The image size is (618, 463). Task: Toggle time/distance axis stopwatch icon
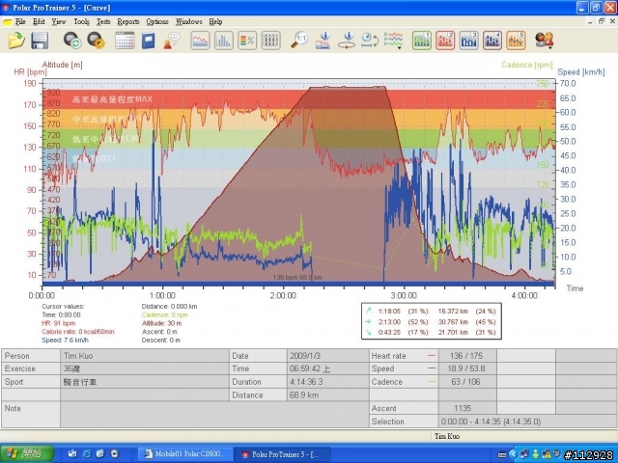pyautogui.click(x=370, y=41)
